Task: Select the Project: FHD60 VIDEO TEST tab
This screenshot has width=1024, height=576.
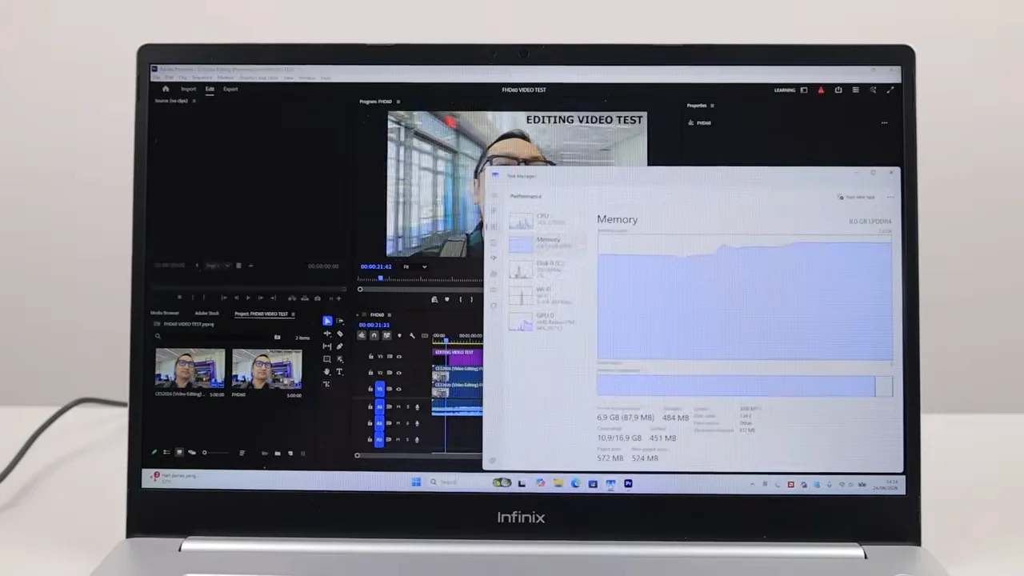Action: tap(261, 314)
